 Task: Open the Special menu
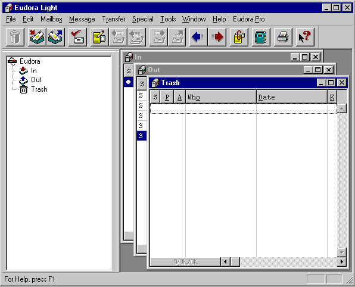[143, 19]
